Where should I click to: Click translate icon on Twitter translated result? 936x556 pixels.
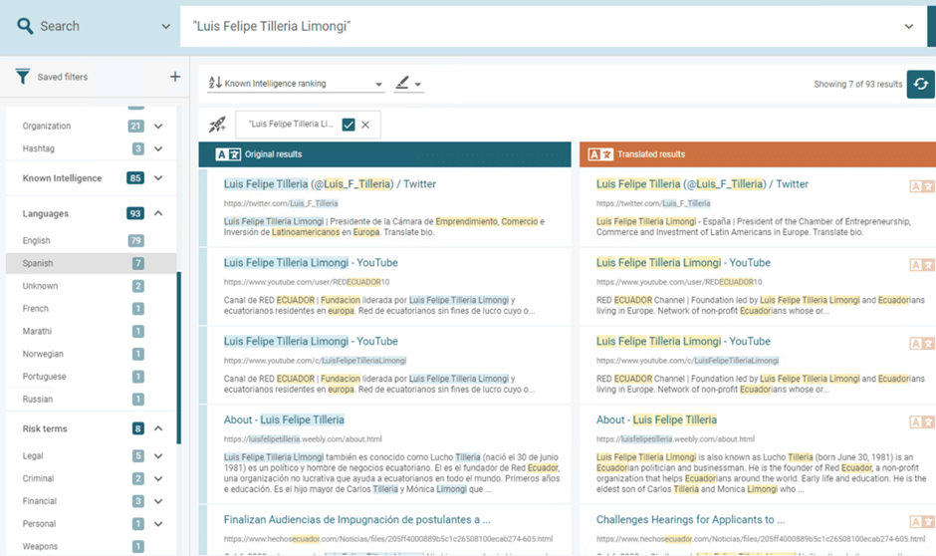pos(921,186)
